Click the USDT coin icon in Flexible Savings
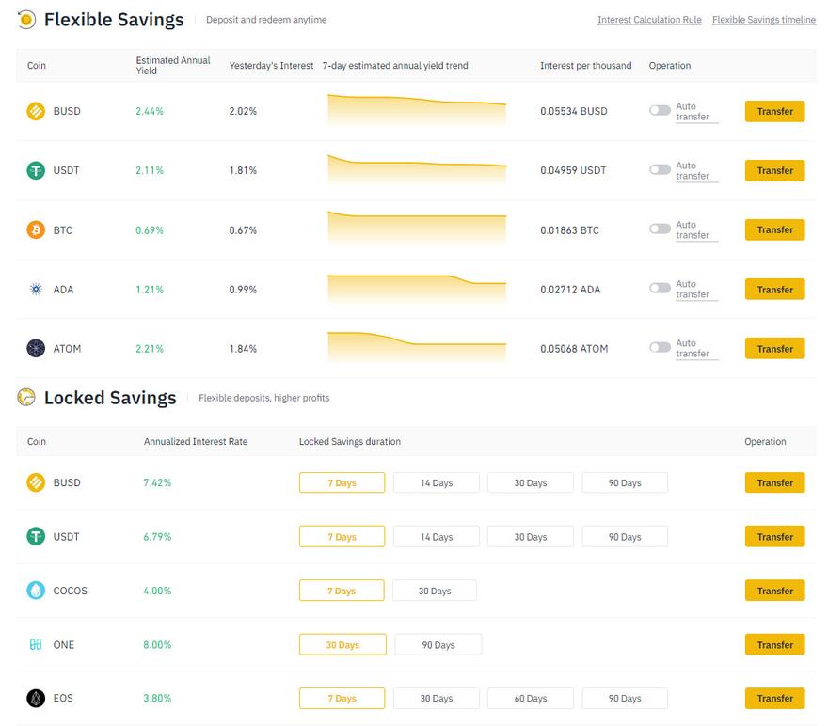This screenshot has height=726, width=828. 36,170
